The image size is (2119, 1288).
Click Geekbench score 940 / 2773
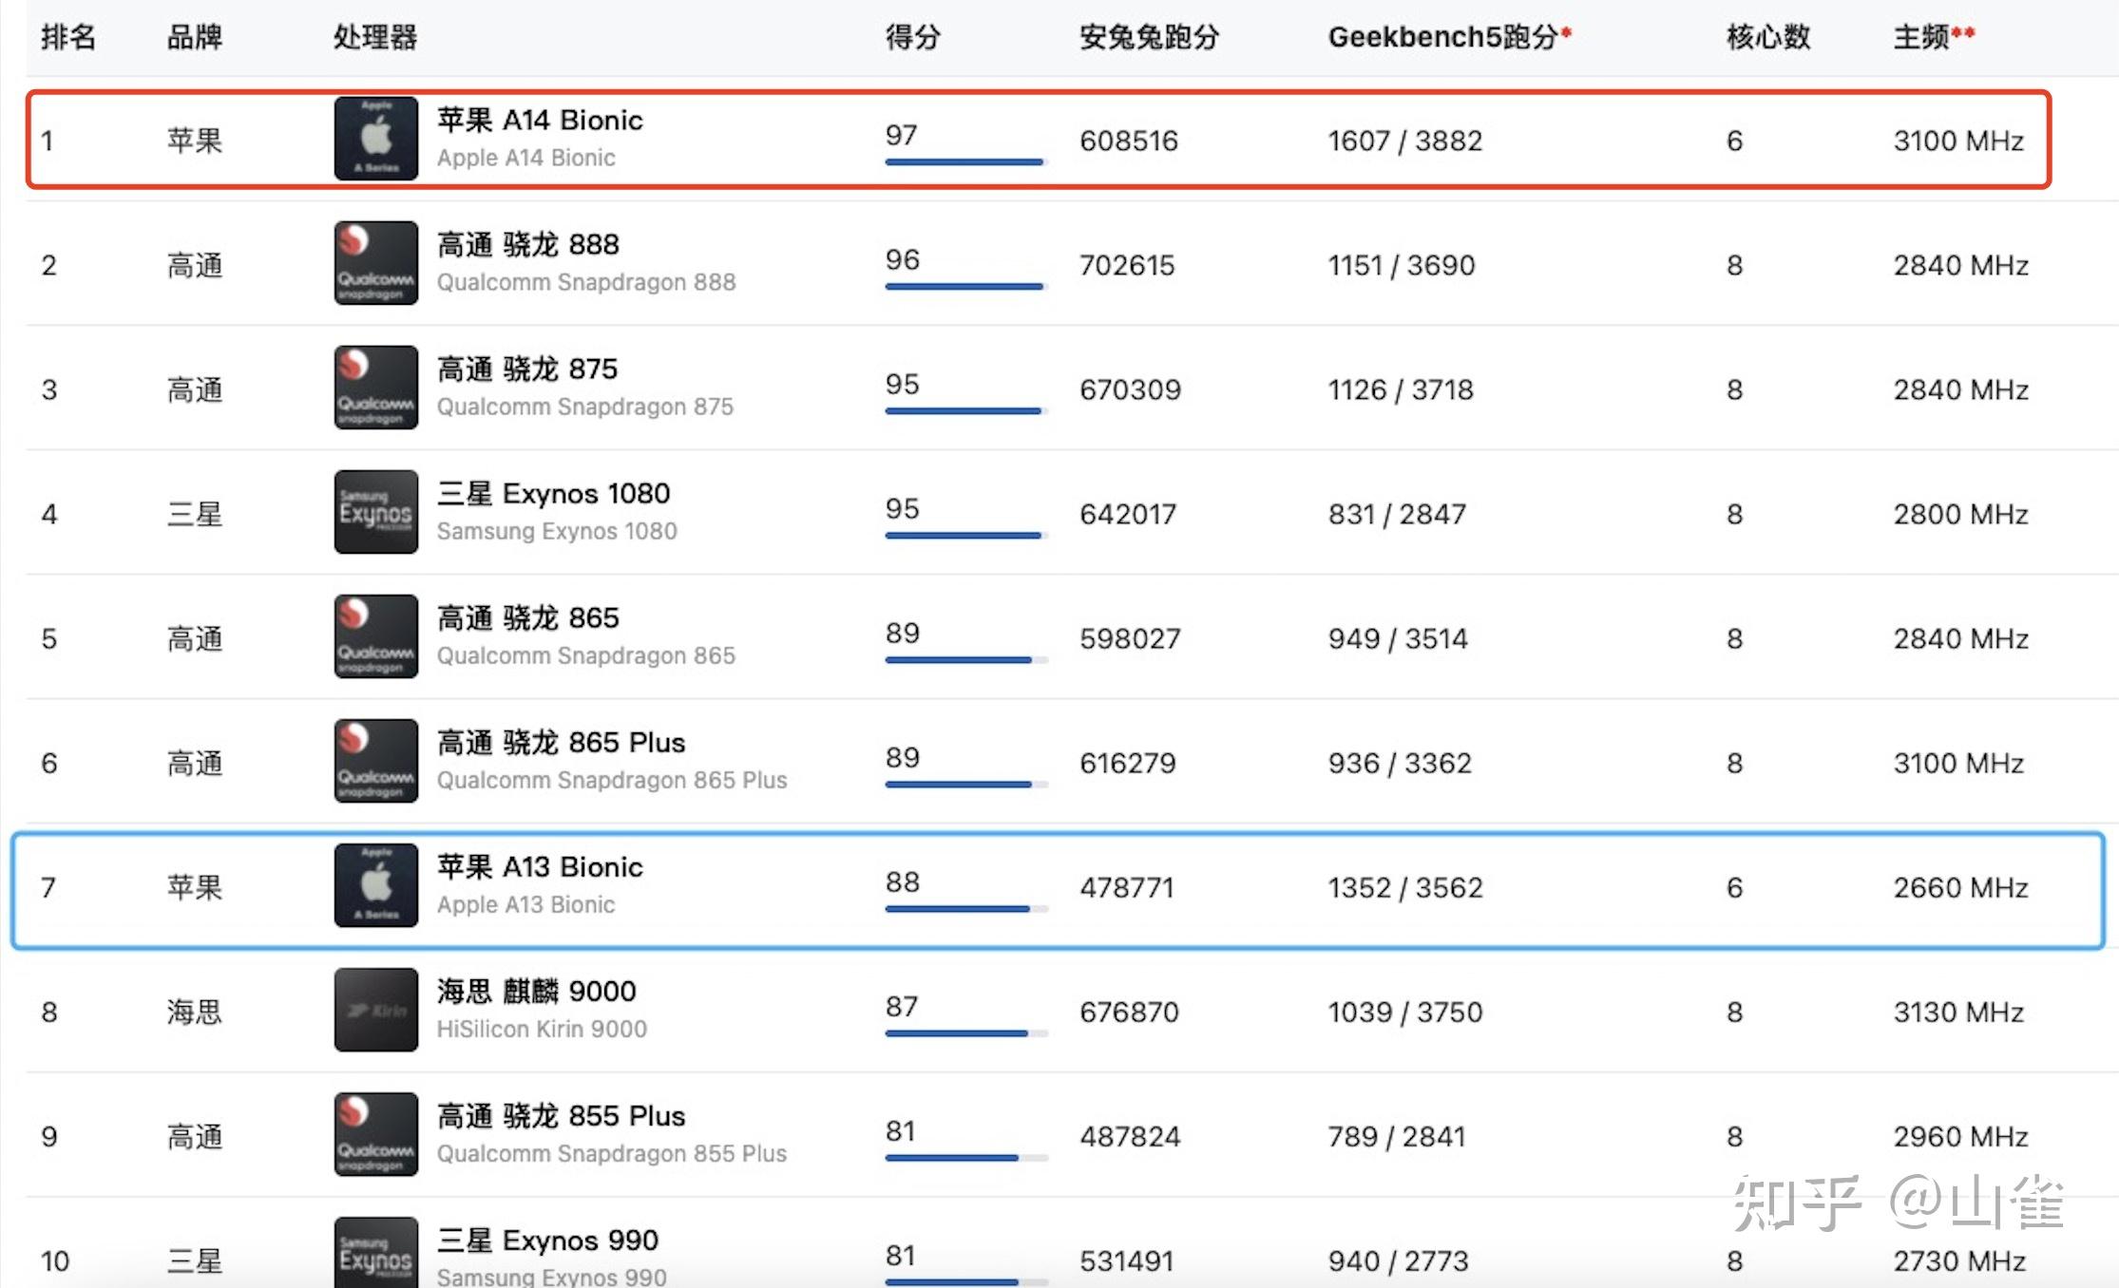pyautogui.click(x=1399, y=1260)
